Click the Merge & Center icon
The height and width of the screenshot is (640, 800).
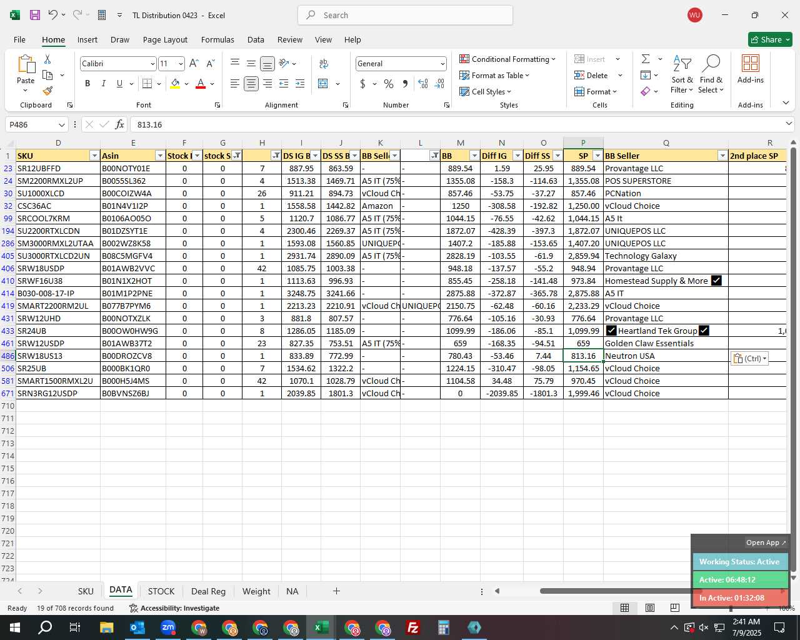pos(323,84)
